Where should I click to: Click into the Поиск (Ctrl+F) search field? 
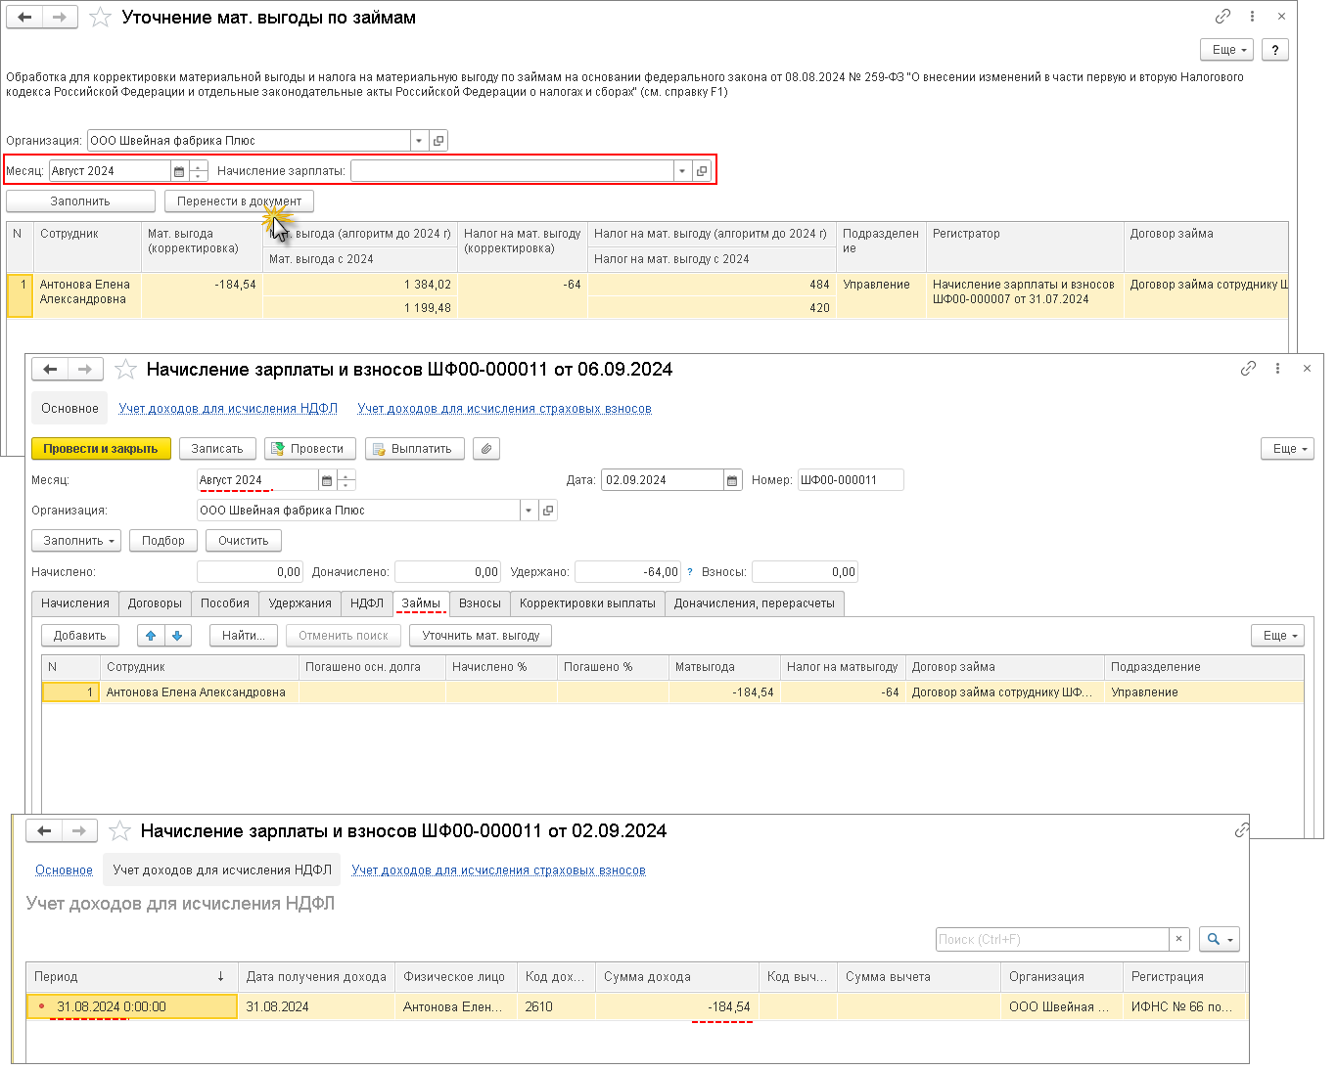[1053, 939]
